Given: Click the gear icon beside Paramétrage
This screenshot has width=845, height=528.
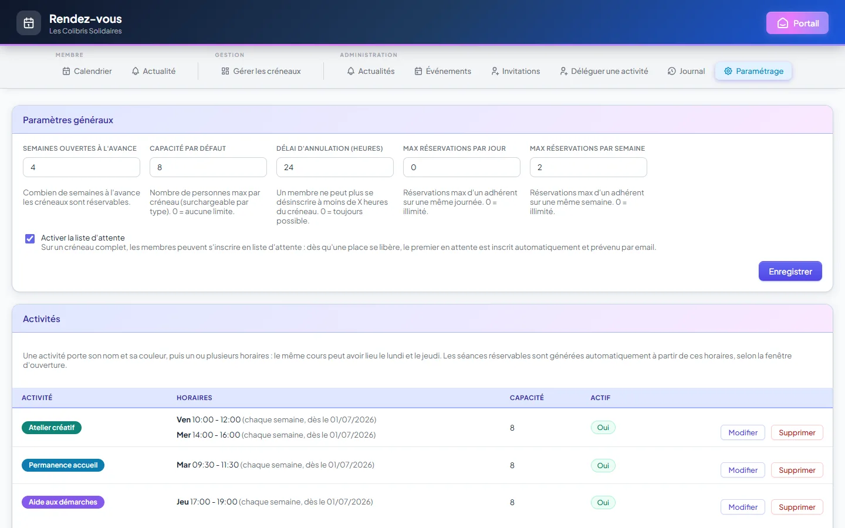Looking at the screenshot, I should click(728, 71).
